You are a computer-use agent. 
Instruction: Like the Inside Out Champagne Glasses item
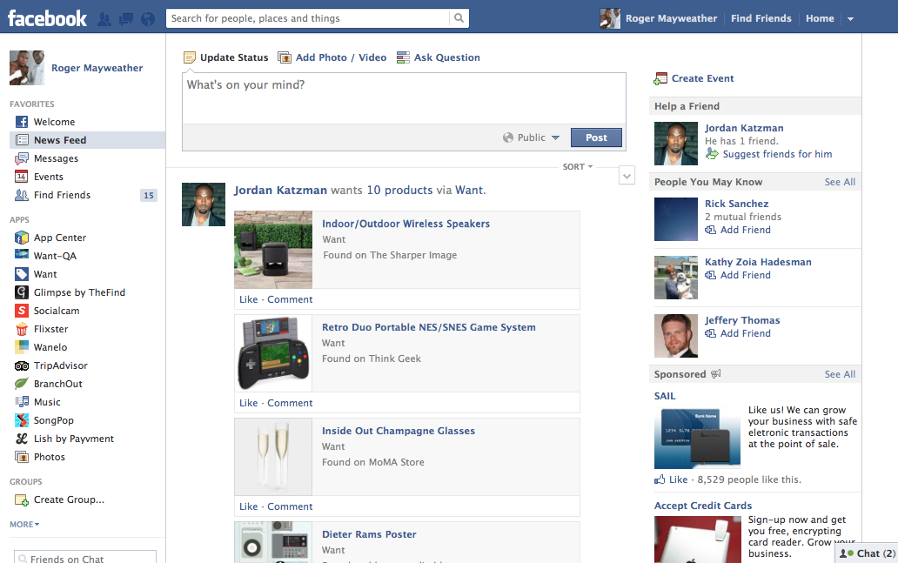(x=249, y=506)
